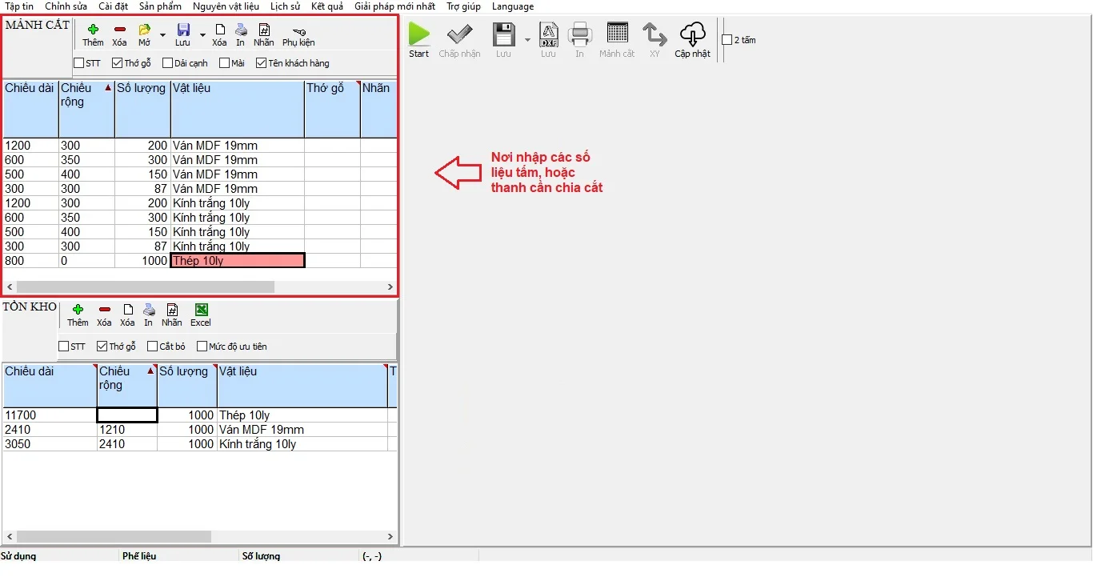Click the Excel export icon in TỒN KHO

[201, 311]
